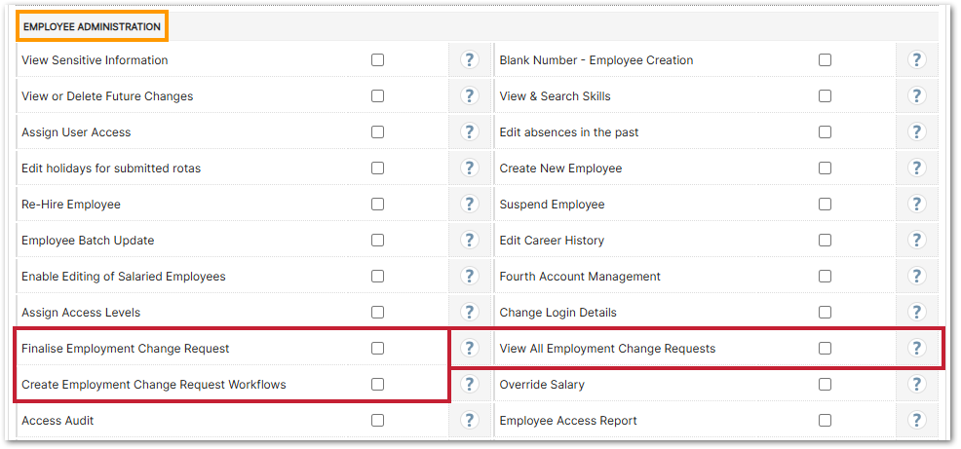Enable View Sensitive Information checkbox
The height and width of the screenshot is (449, 961).
coord(378,60)
